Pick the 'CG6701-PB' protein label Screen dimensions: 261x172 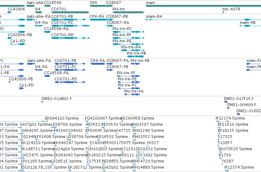click(65, 60)
